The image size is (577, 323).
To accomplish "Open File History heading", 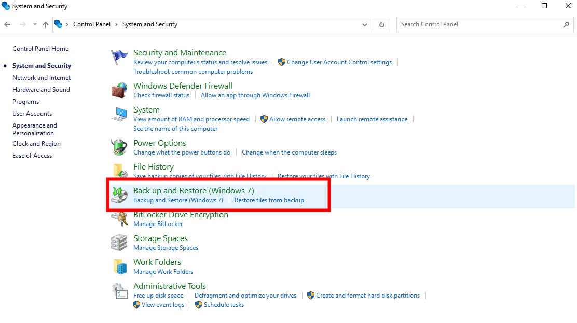I will pos(154,166).
